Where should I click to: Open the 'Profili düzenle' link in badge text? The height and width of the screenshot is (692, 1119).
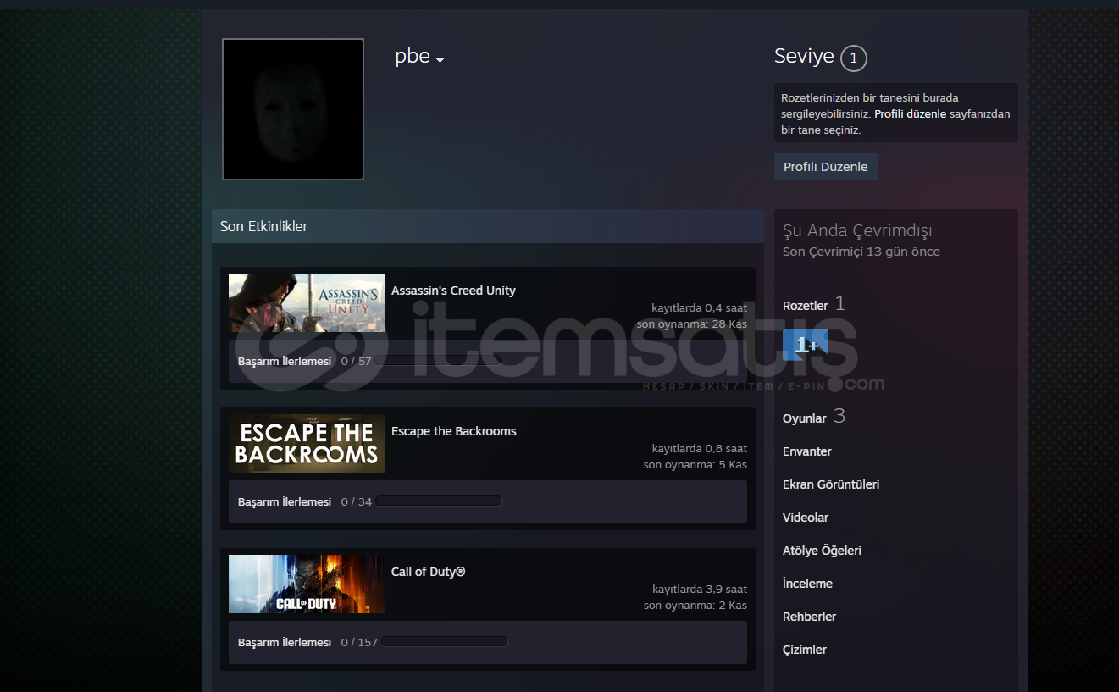click(910, 114)
